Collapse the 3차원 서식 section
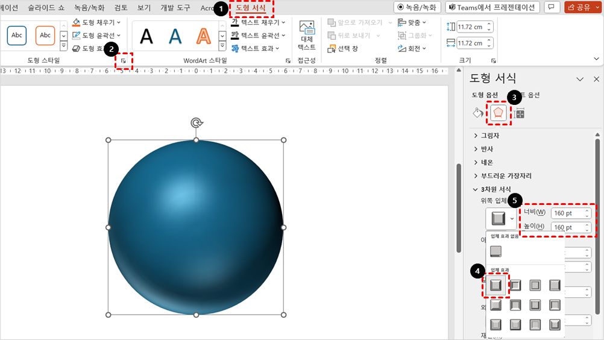The image size is (604, 340). point(495,189)
